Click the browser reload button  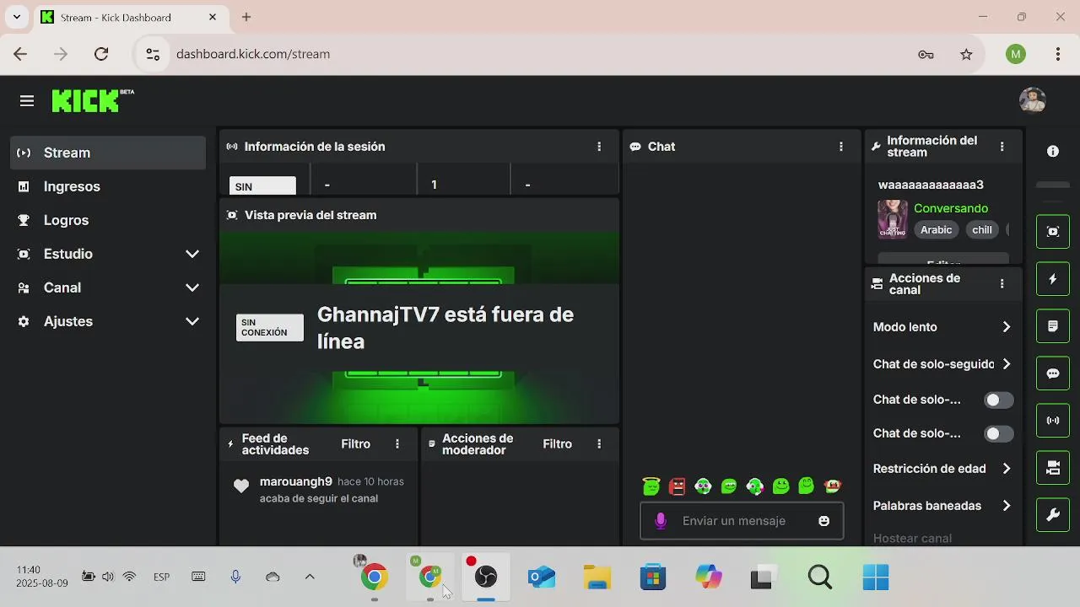point(101,54)
